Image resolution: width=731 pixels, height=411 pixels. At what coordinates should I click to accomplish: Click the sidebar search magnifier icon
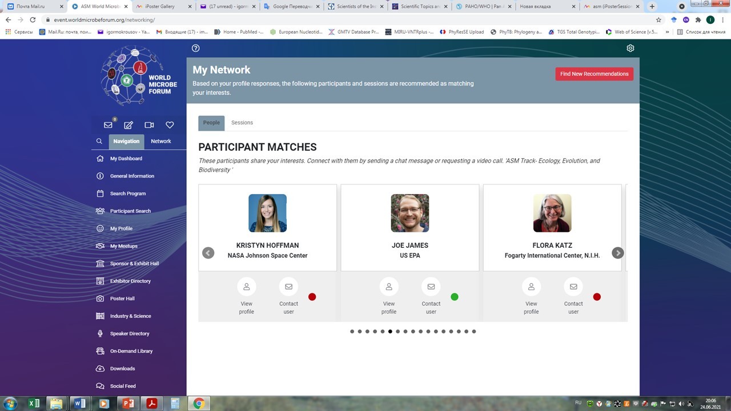[x=99, y=141]
